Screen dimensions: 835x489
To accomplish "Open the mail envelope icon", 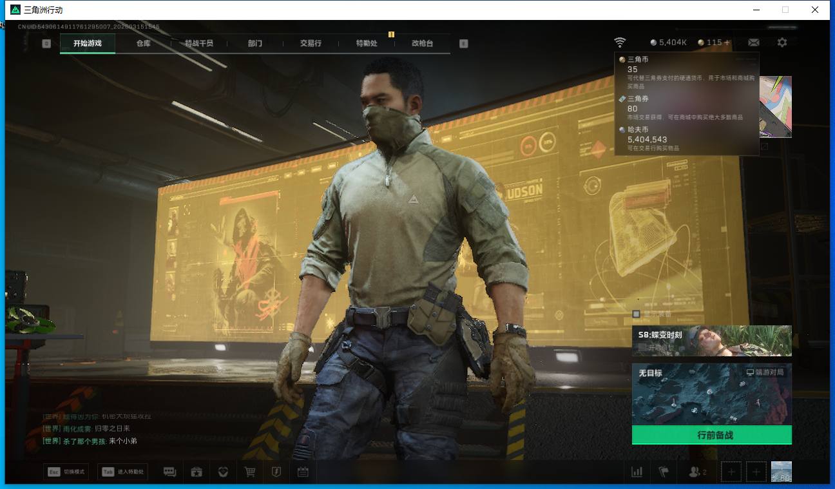I will click(x=754, y=43).
